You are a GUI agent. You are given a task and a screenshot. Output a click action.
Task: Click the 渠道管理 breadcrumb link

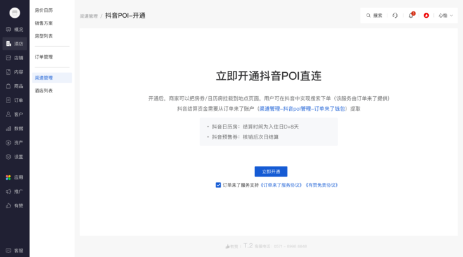click(x=89, y=16)
